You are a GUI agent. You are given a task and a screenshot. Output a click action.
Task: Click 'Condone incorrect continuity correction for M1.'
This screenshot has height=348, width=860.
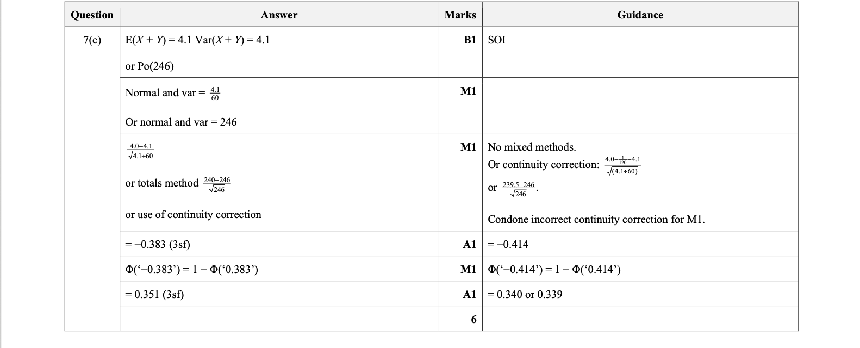click(596, 219)
